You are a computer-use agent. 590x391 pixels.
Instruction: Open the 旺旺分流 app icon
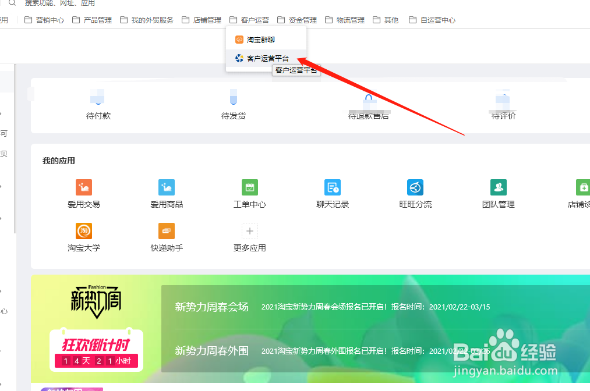[x=415, y=187]
